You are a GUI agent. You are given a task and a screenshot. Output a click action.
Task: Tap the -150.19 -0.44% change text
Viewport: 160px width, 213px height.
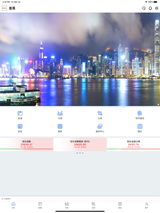tap(133, 147)
